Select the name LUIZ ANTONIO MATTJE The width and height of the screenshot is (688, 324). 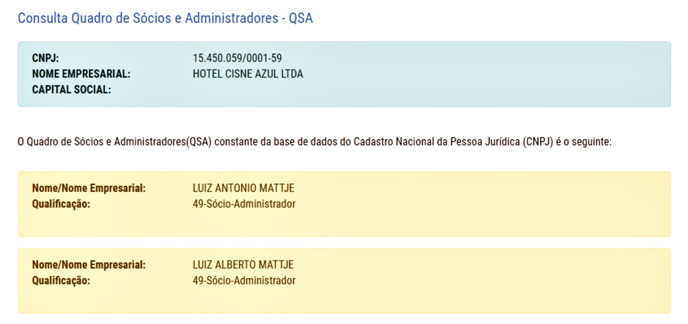[243, 189]
